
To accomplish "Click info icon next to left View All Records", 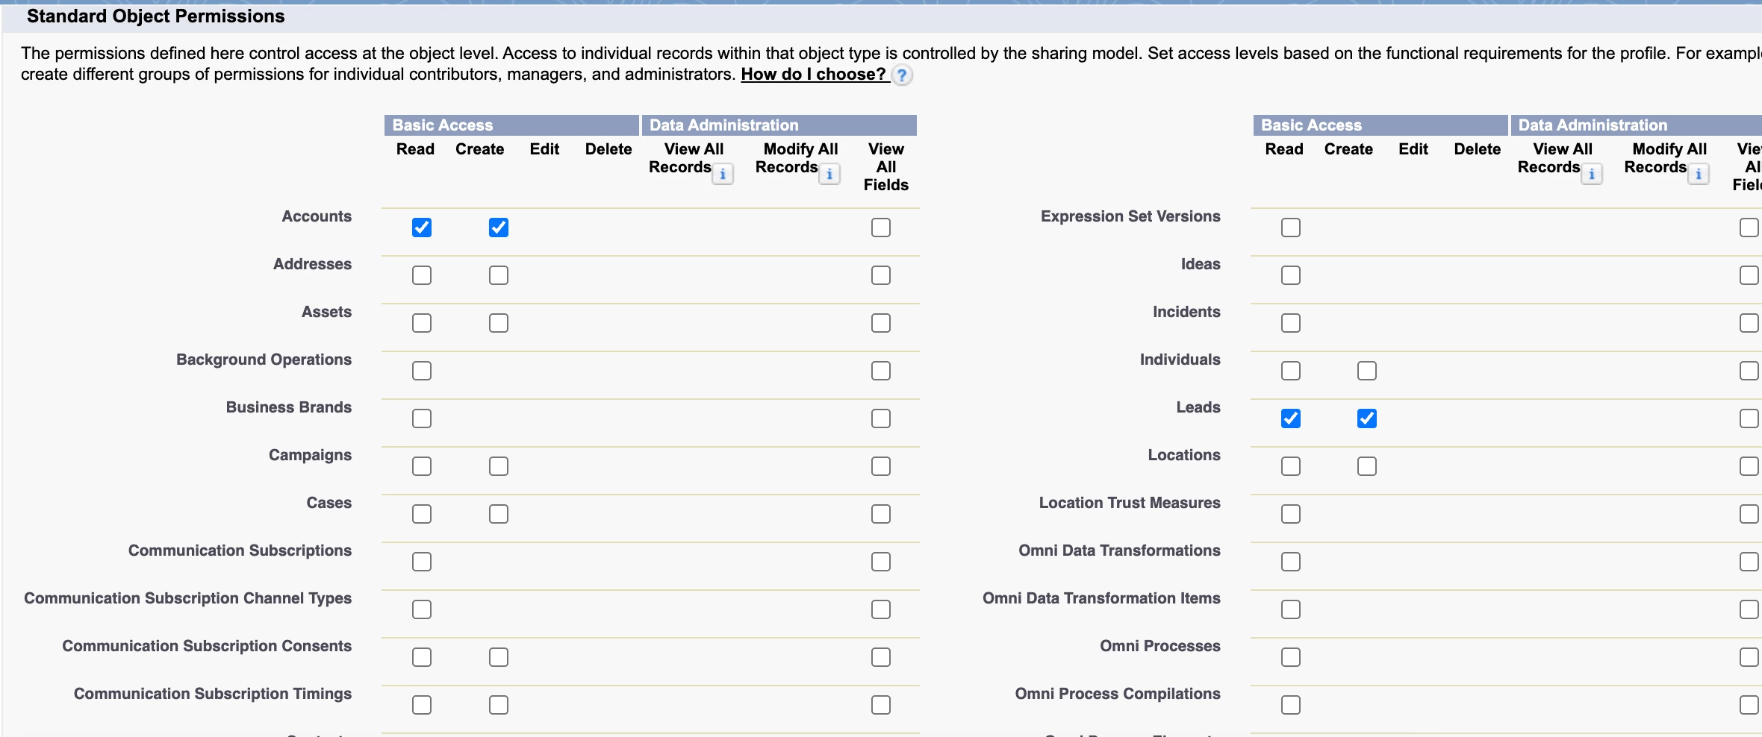I will coord(722,175).
